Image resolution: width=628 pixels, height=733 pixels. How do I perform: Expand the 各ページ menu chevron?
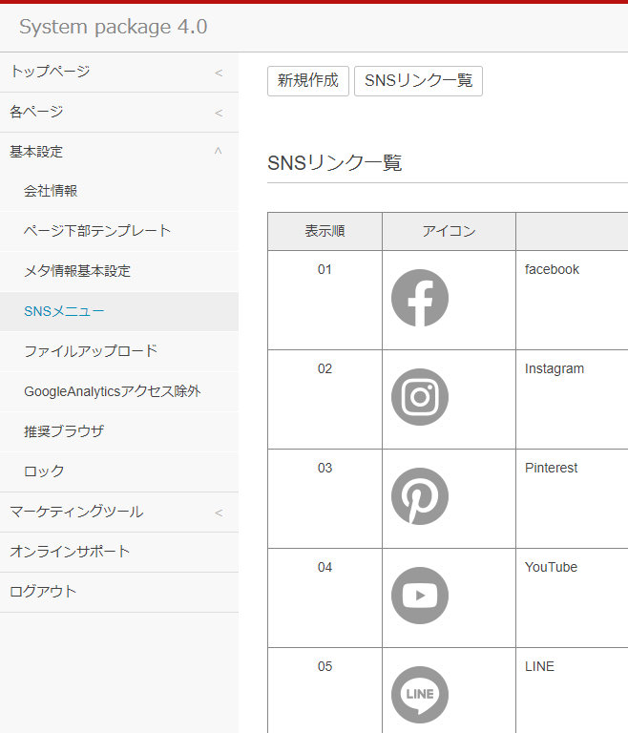[219, 114]
